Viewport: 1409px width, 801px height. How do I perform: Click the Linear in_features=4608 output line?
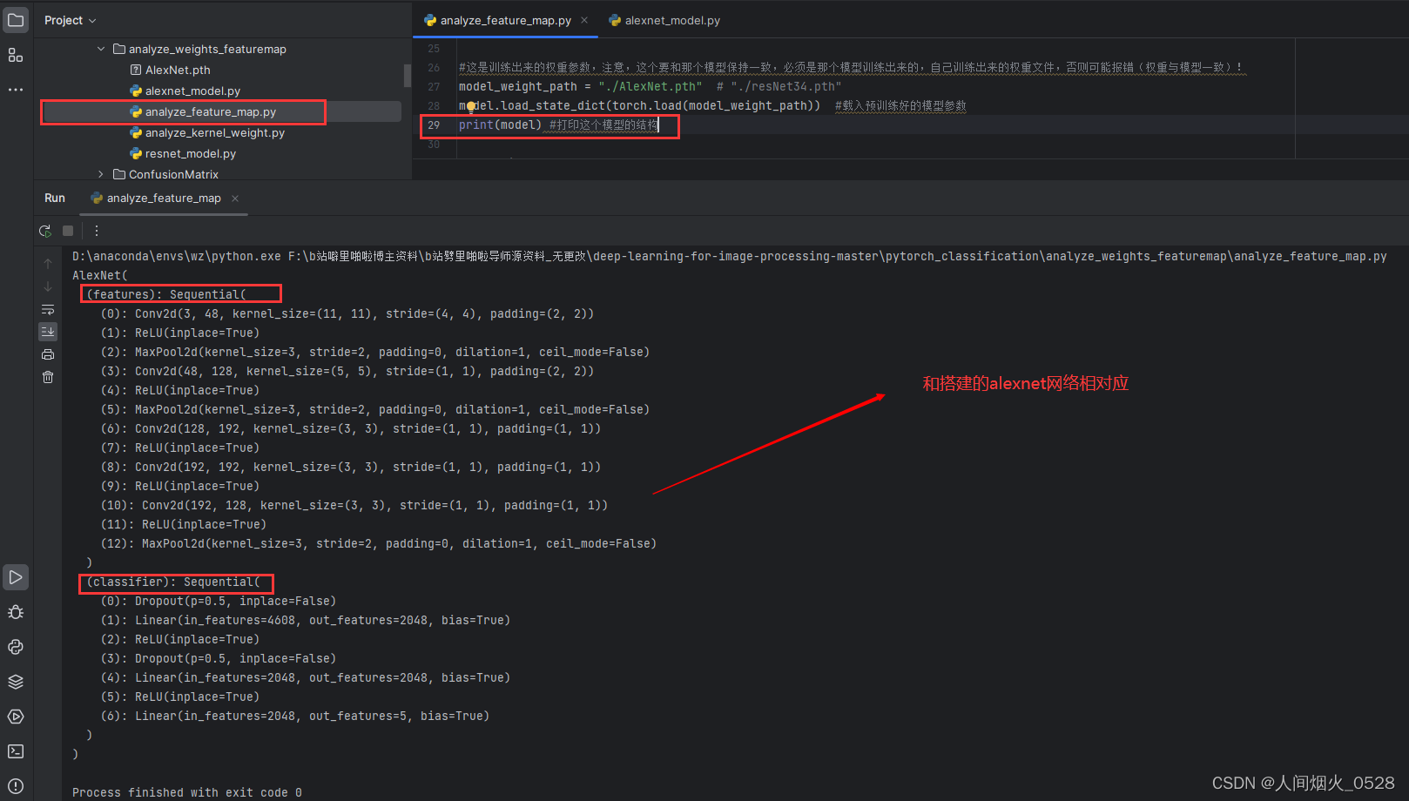pyautogui.click(x=305, y=621)
